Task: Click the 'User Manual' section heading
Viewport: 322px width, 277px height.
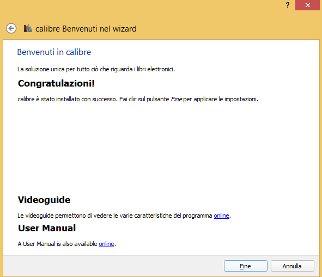Action: coord(47,228)
